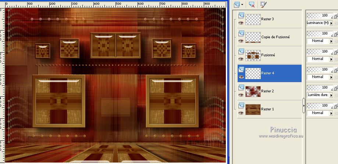
Task: Click the link icon on the Raster 1 row
Action: pyautogui.click(x=336, y=106)
